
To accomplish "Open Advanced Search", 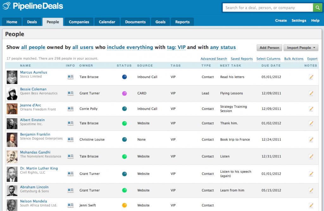I will click(x=214, y=59).
